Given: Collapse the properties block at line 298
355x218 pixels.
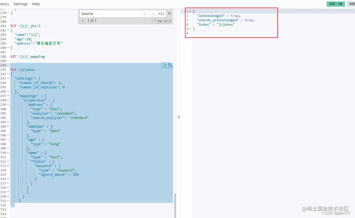Looking at the screenshot, I should (8, 100).
